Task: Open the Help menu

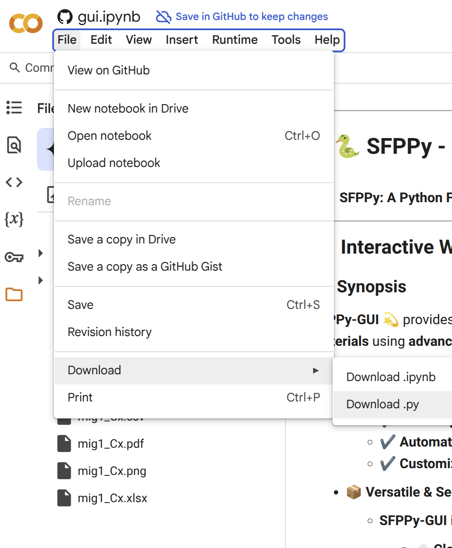Action: pos(327,40)
